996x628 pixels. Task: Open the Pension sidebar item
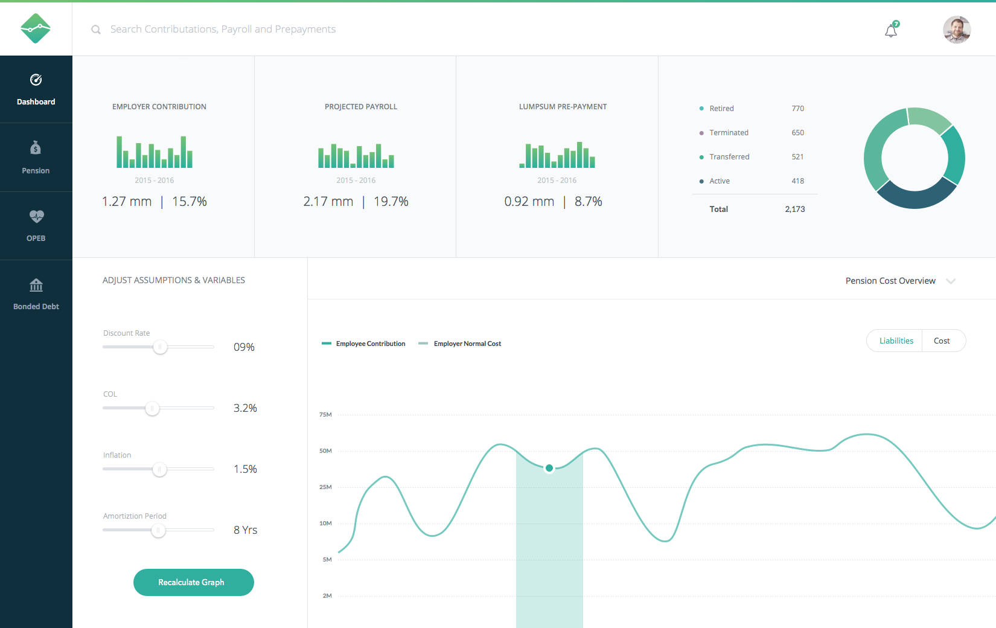click(36, 158)
